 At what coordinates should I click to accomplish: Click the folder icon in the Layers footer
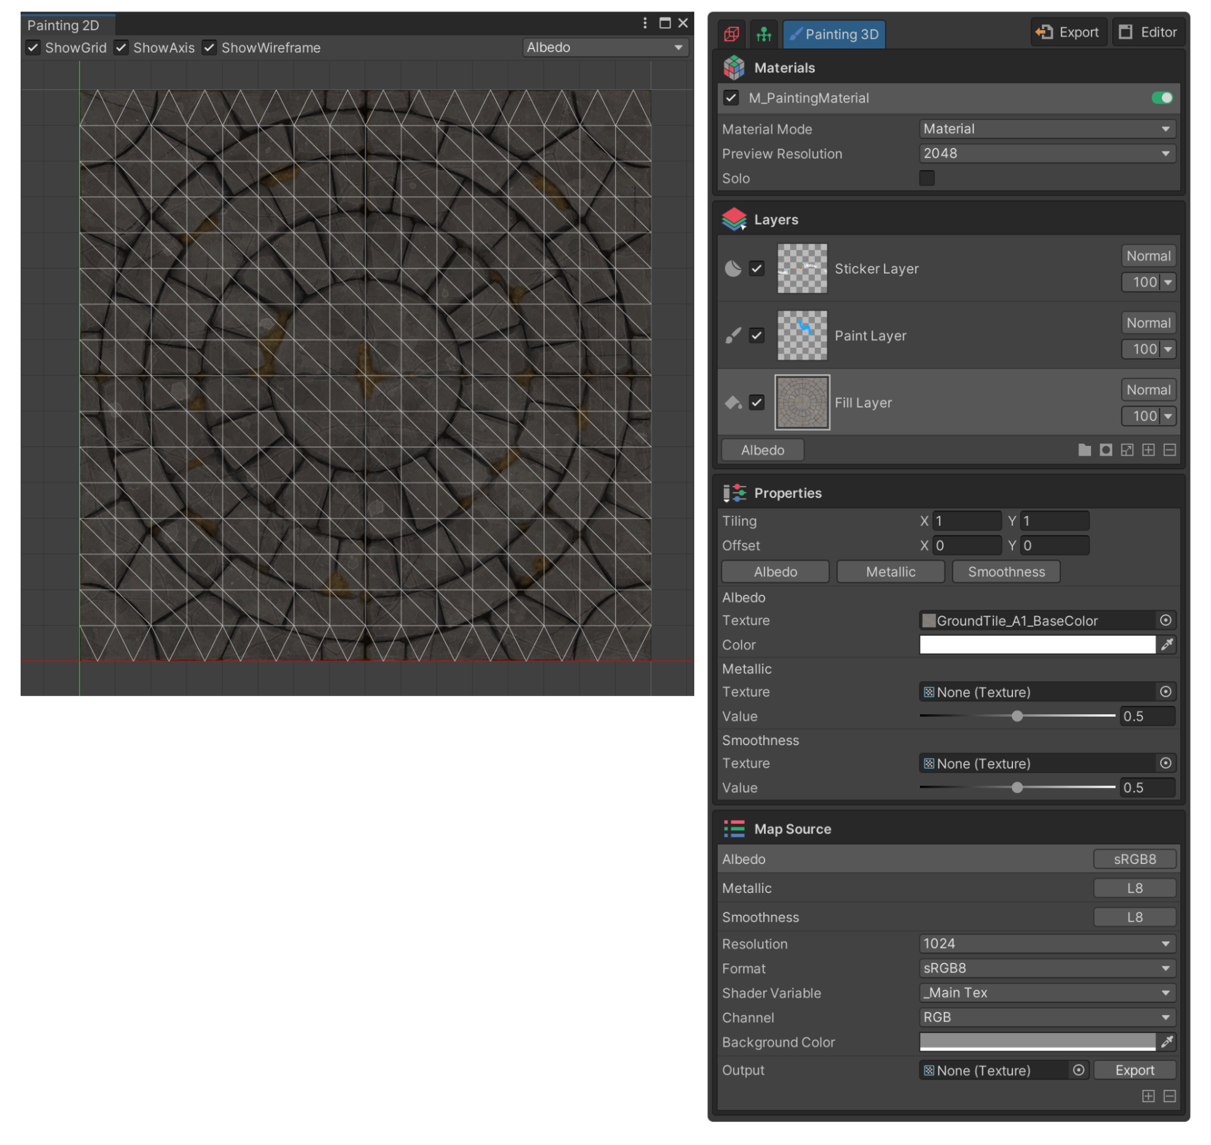[1084, 450]
